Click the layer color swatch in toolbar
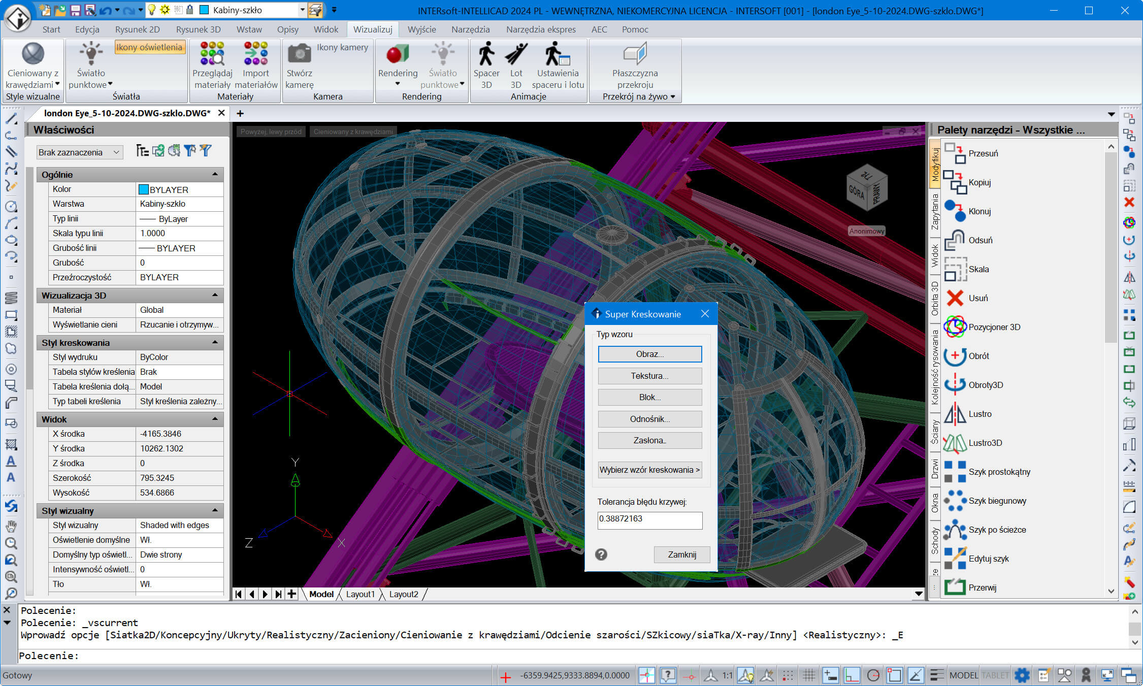The height and width of the screenshot is (686, 1143). click(x=204, y=10)
